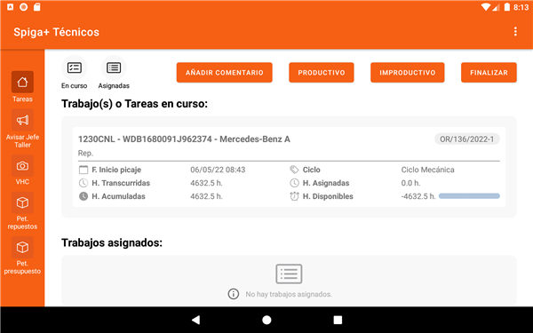Click the H. Disponibles progress bar
Image resolution: width=533 pixels, height=333 pixels.
point(469,196)
